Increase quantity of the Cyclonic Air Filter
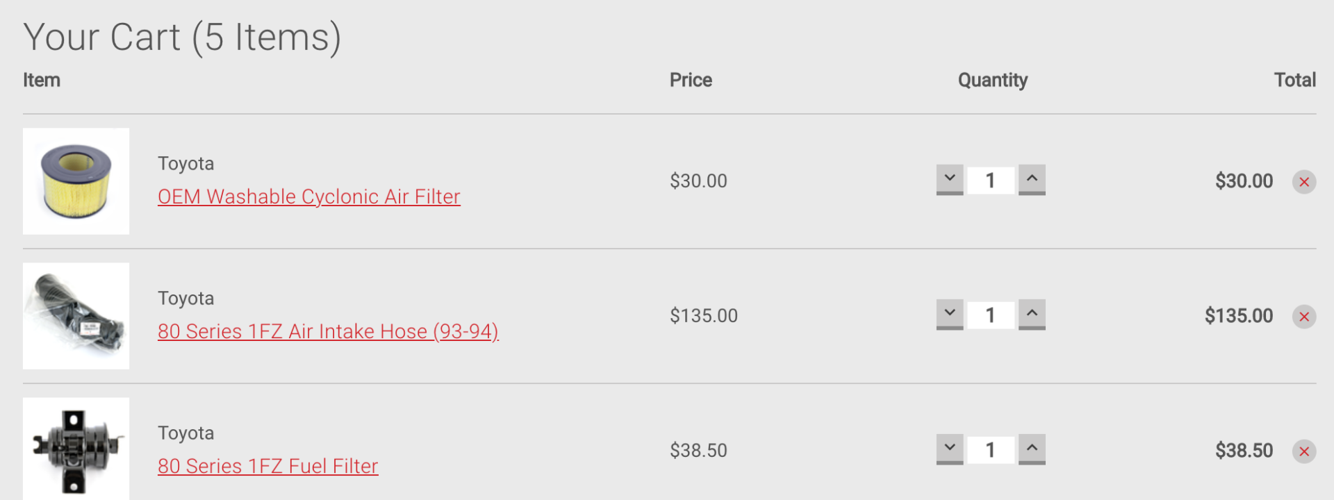Viewport: 1334px width, 500px height. click(x=1032, y=180)
